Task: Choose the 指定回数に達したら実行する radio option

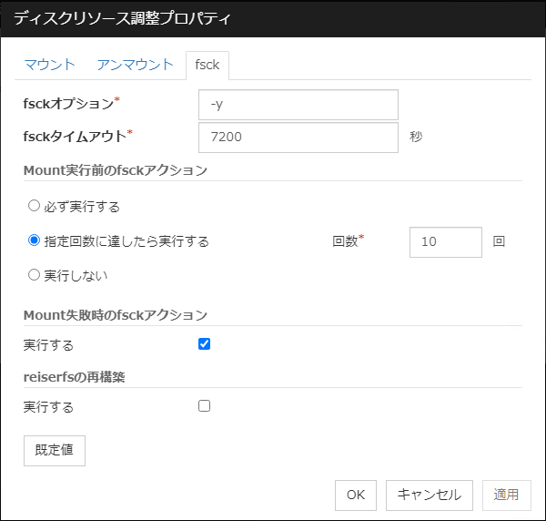Action: click(35, 241)
